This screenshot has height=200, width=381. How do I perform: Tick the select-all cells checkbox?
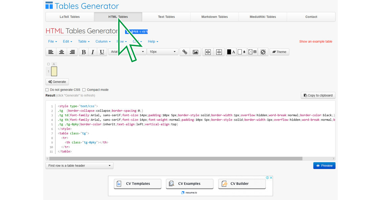(48, 64)
